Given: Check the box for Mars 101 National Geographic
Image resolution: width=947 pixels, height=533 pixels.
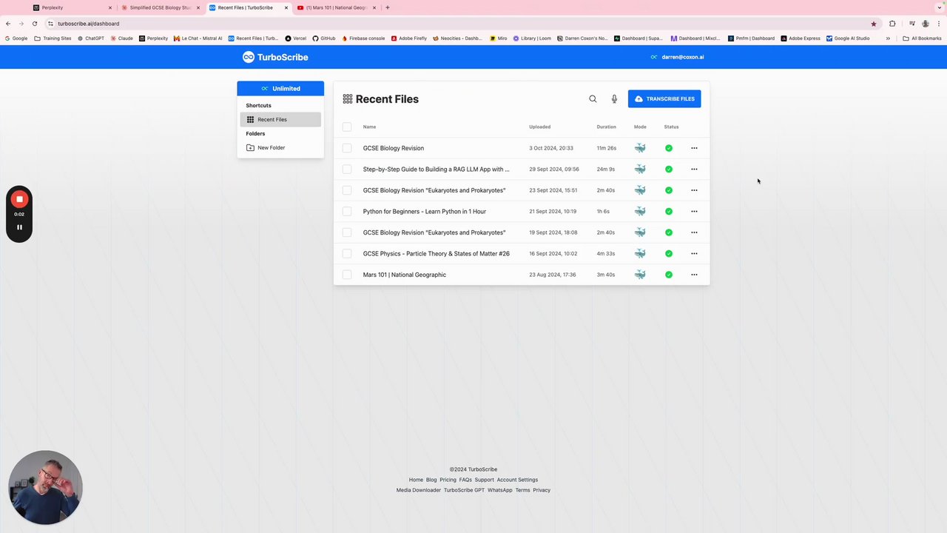Looking at the screenshot, I should click(x=347, y=275).
